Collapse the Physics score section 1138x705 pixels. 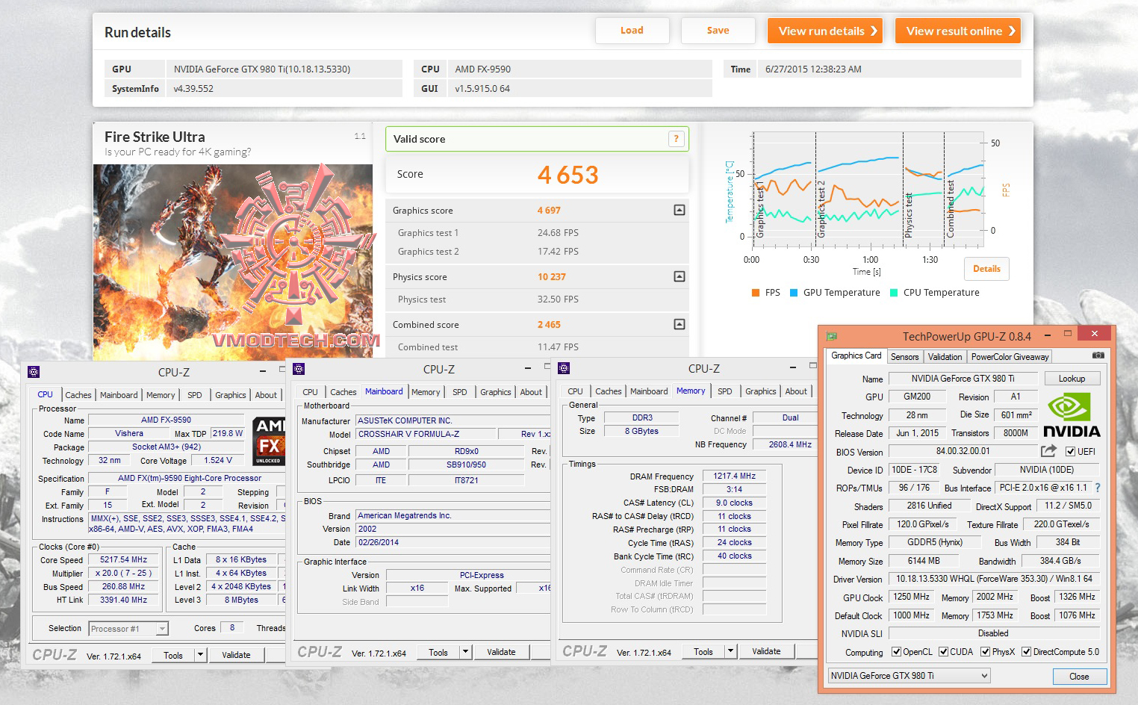[x=680, y=276]
